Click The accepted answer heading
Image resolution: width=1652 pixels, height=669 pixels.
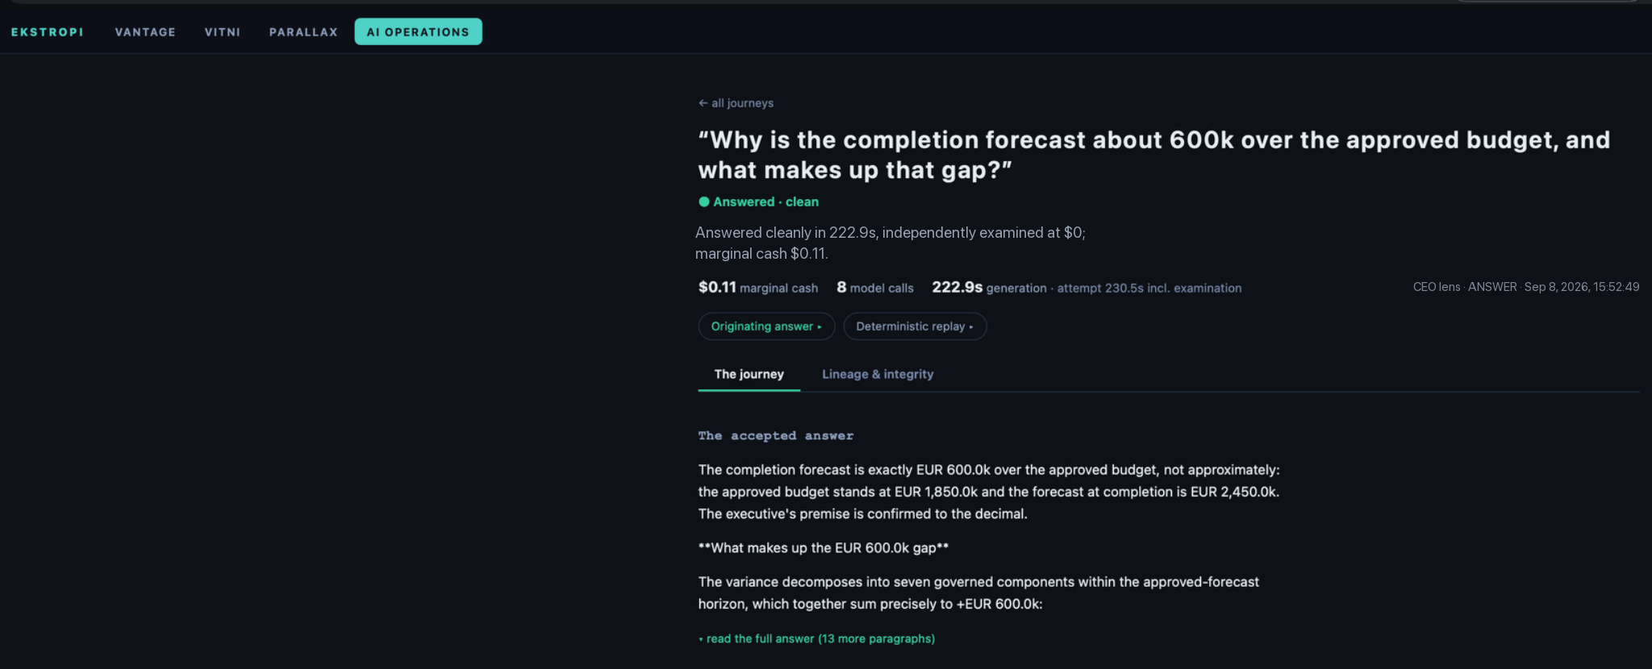(x=776, y=435)
